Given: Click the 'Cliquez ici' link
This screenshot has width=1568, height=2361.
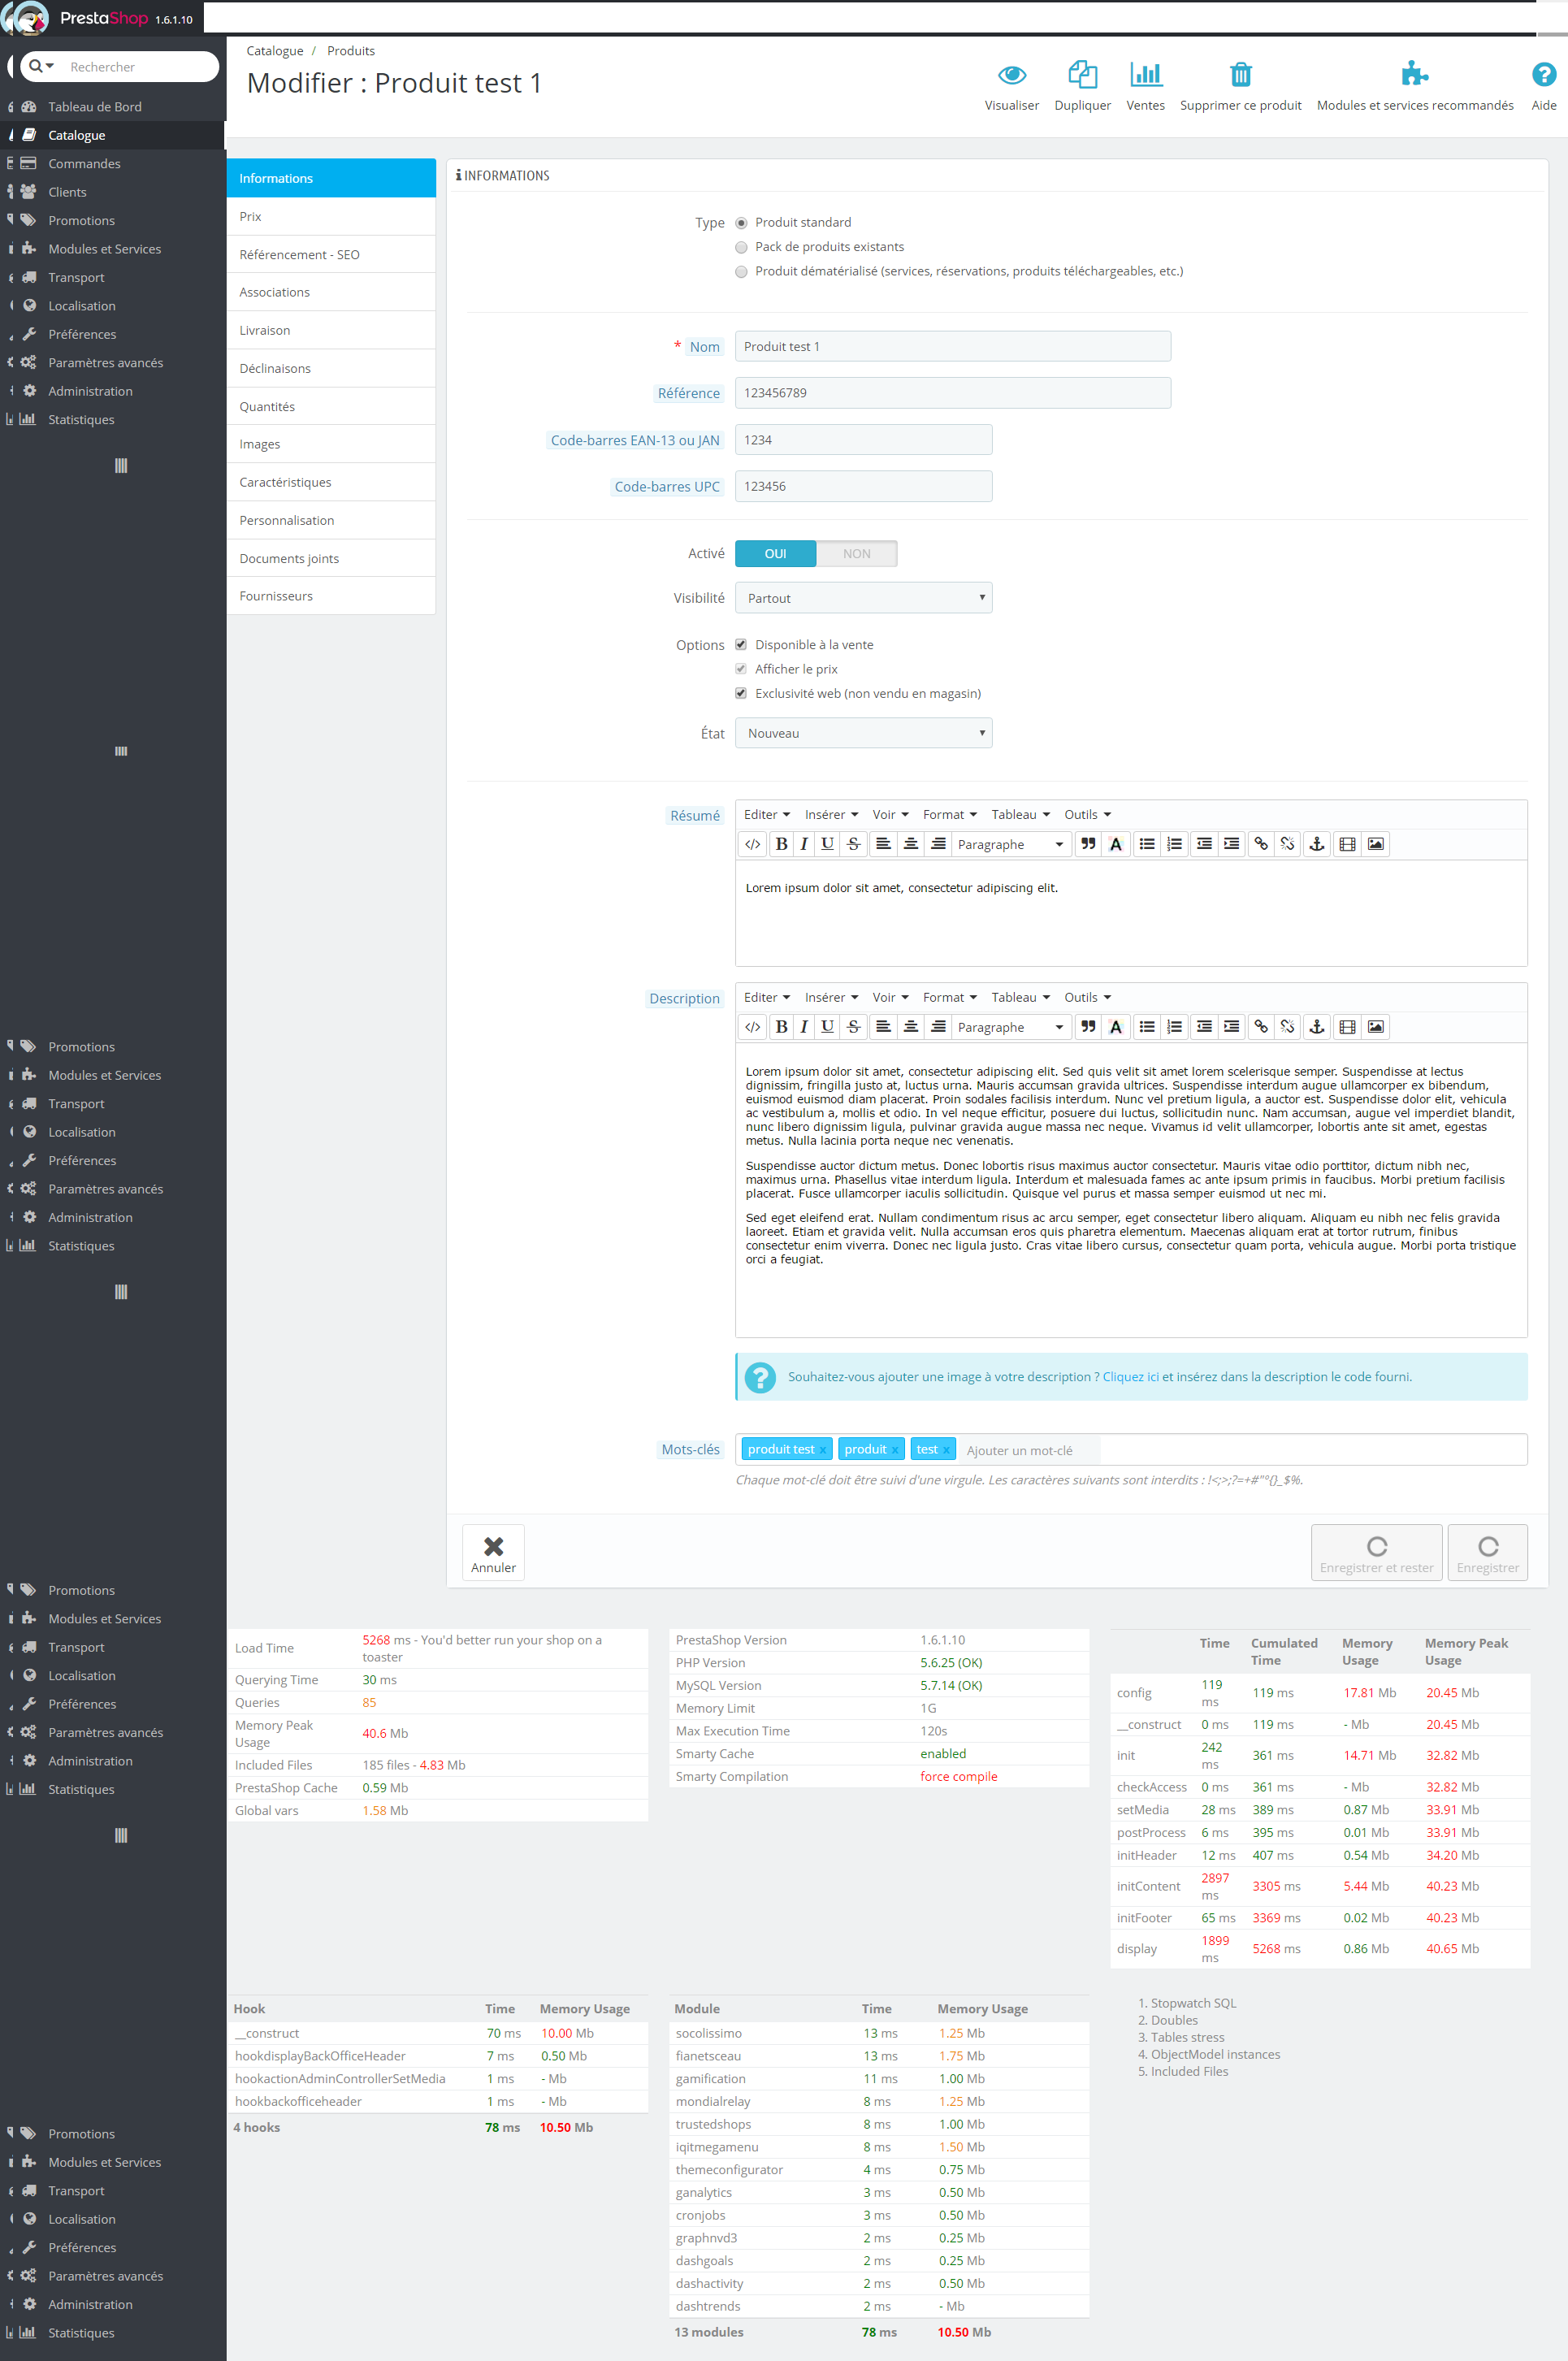Looking at the screenshot, I should 1130,1377.
